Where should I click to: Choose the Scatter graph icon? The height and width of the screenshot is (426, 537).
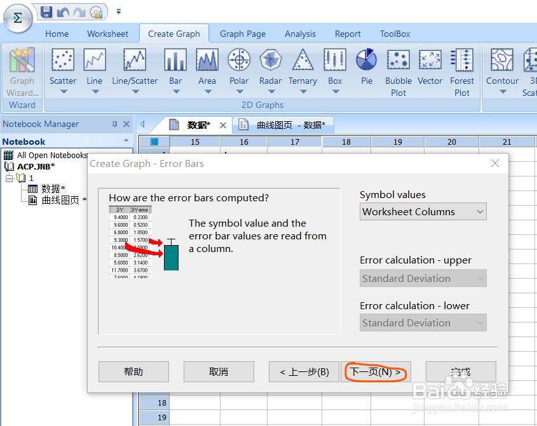[x=63, y=60]
